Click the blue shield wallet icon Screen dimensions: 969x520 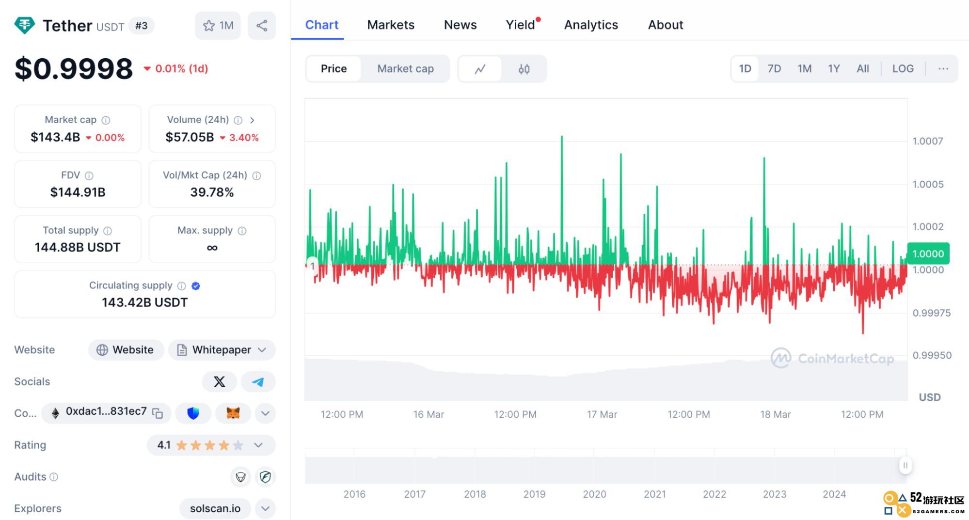(193, 413)
